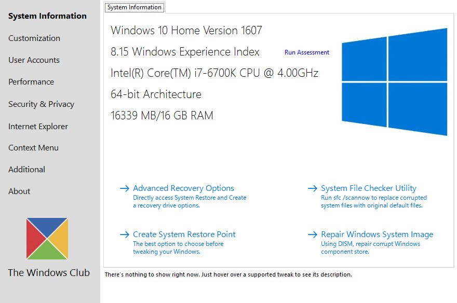457x303 pixels.
Task: Open the About page
Action: 19,191
